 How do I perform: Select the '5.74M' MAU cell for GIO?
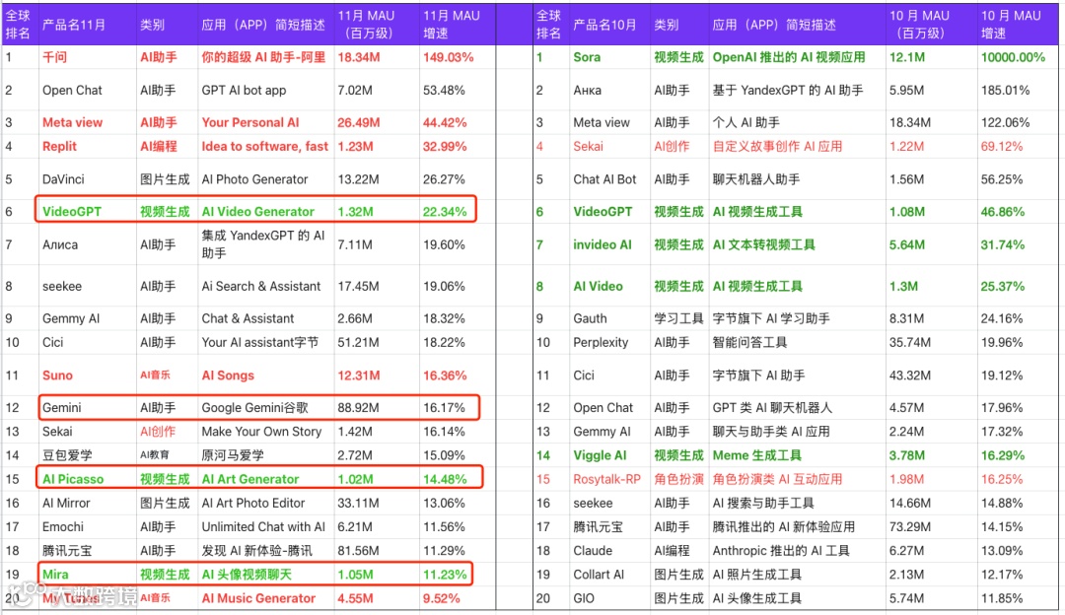906,598
